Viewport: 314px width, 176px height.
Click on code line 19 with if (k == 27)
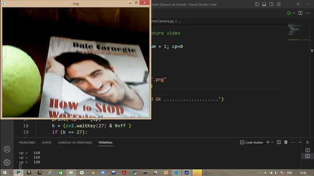(x=69, y=132)
